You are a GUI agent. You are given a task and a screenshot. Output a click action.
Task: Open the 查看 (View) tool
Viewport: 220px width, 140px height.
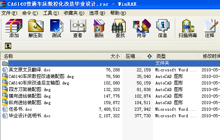click(78, 28)
